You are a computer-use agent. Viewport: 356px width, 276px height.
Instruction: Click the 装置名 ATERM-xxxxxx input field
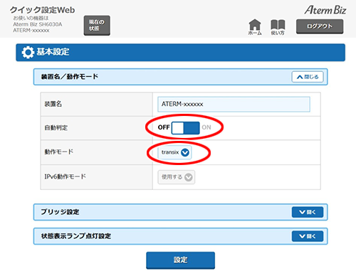click(x=234, y=104)
